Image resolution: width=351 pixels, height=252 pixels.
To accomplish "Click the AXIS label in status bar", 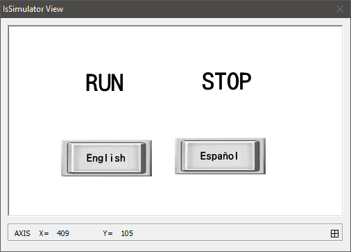I will tap(22, 233).
